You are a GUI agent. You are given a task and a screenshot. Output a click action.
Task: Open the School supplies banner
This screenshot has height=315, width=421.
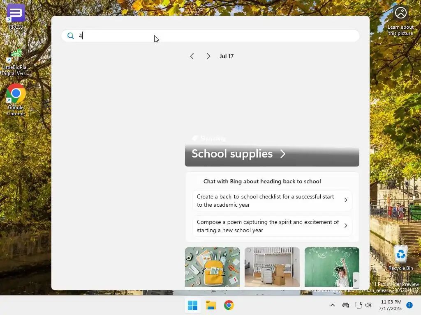pos(272,154)
